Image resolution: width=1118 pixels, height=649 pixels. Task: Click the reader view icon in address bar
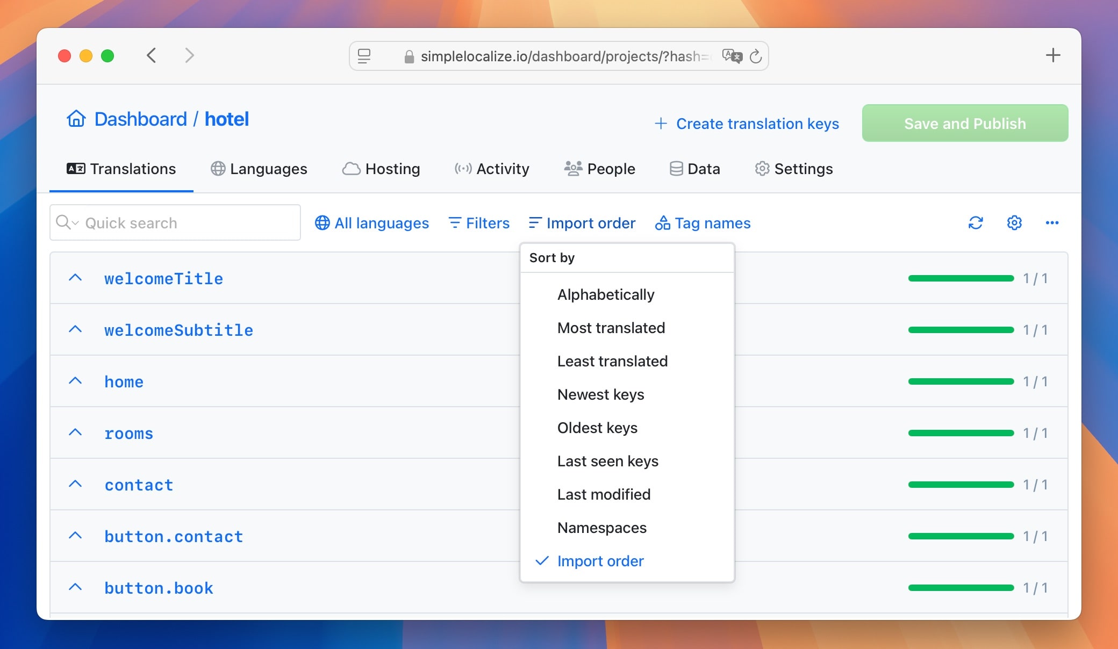(364, 56)
